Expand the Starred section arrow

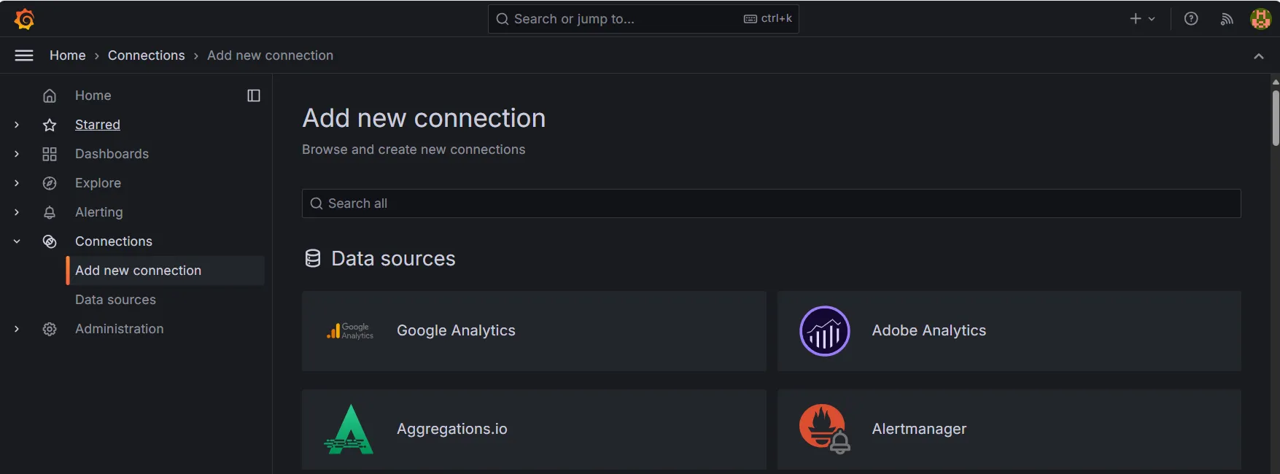[17, 125]
